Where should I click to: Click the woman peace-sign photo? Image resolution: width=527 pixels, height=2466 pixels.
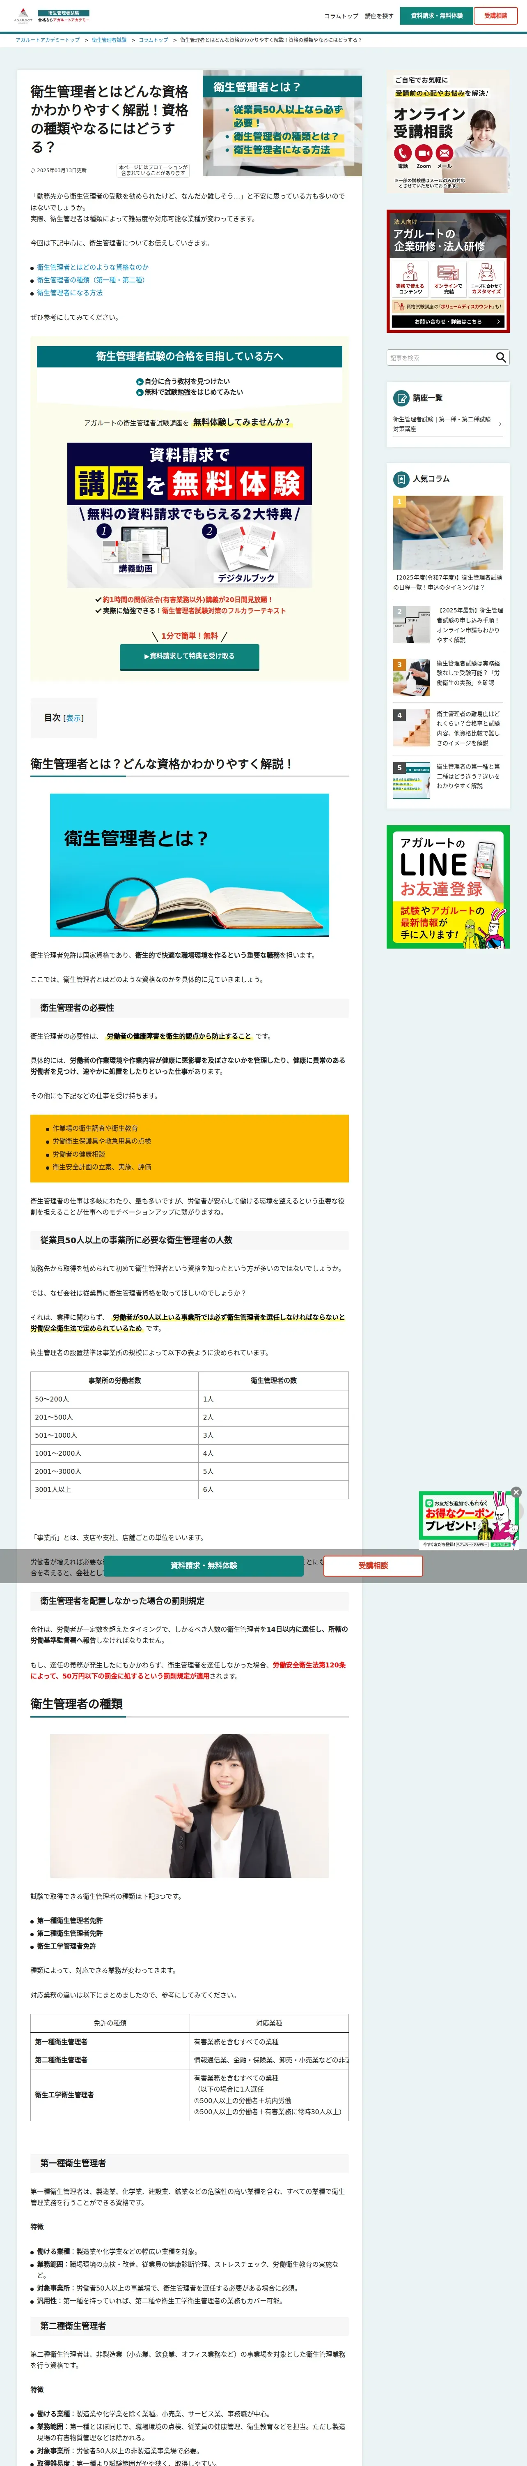click(x=189, y=1806)
